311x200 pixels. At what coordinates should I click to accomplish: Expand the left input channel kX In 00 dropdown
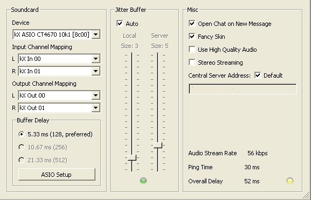point(59,59)
